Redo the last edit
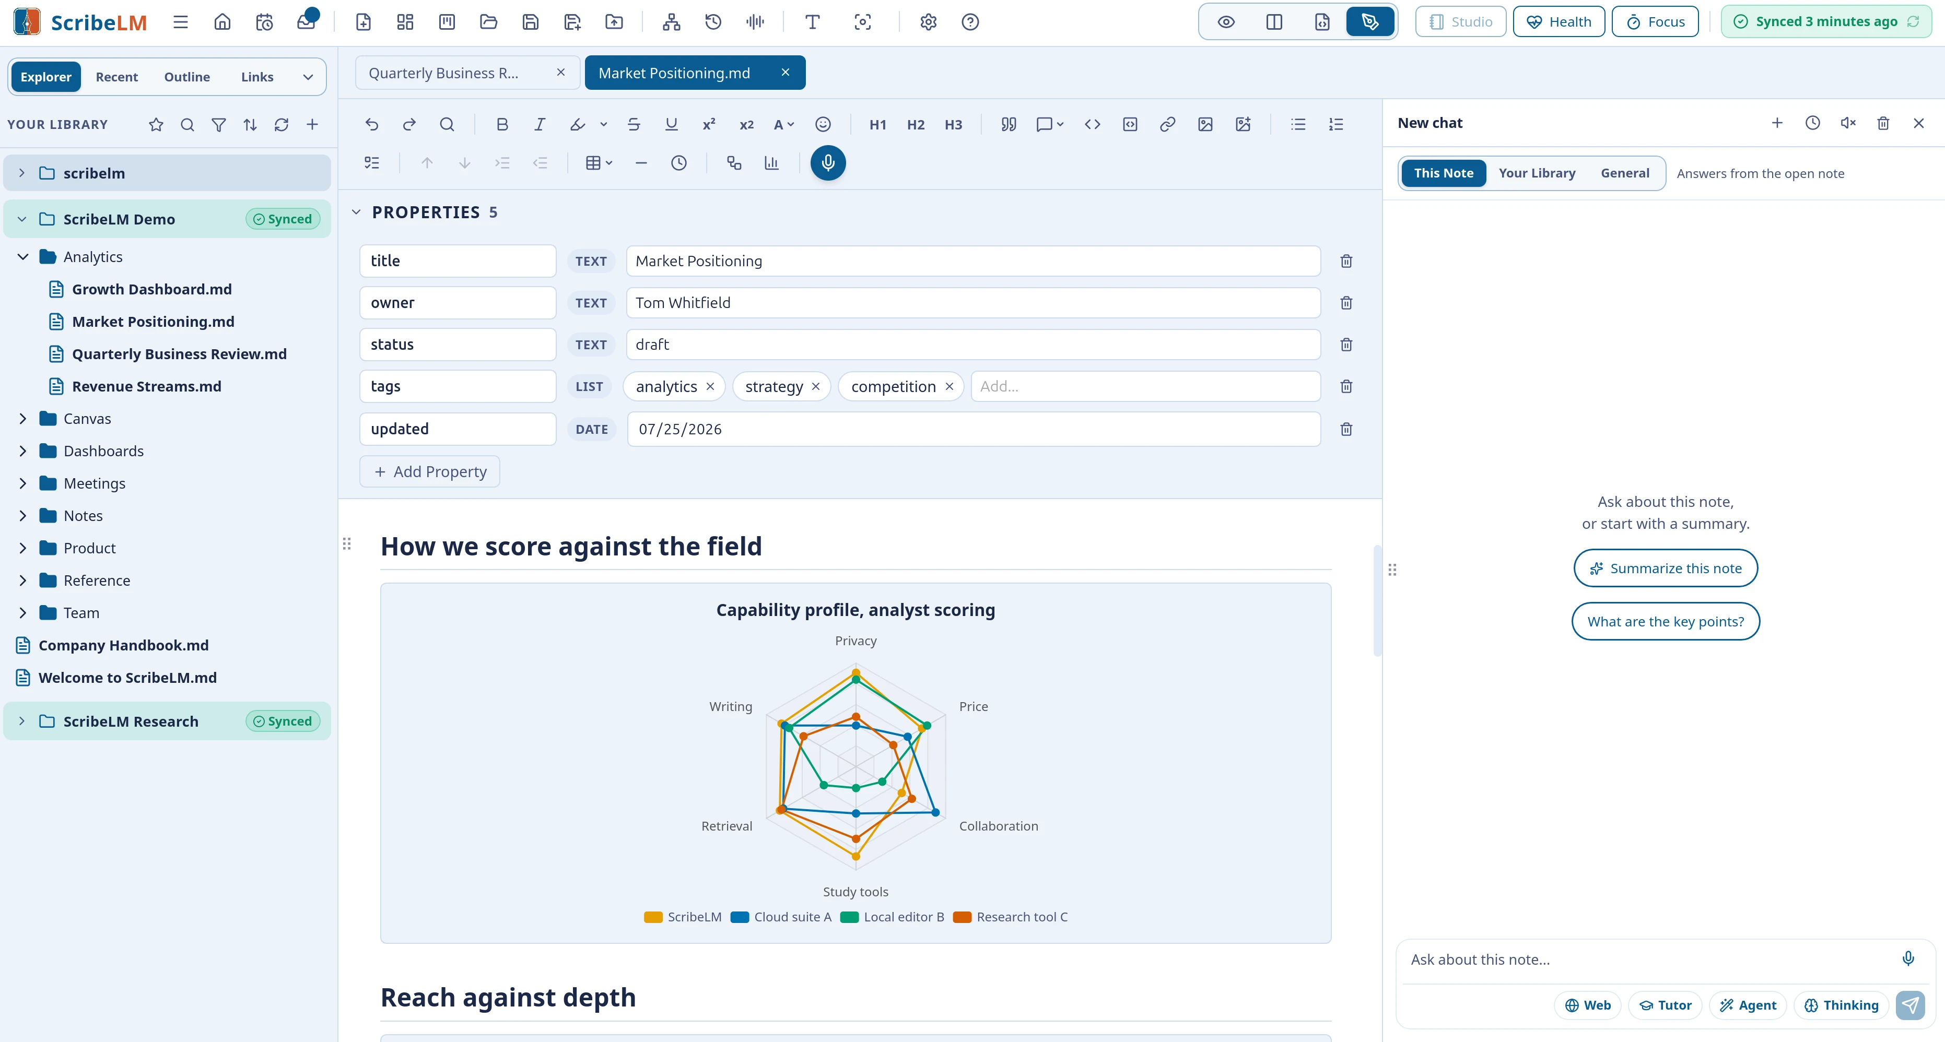 click(x=409, y=124)
